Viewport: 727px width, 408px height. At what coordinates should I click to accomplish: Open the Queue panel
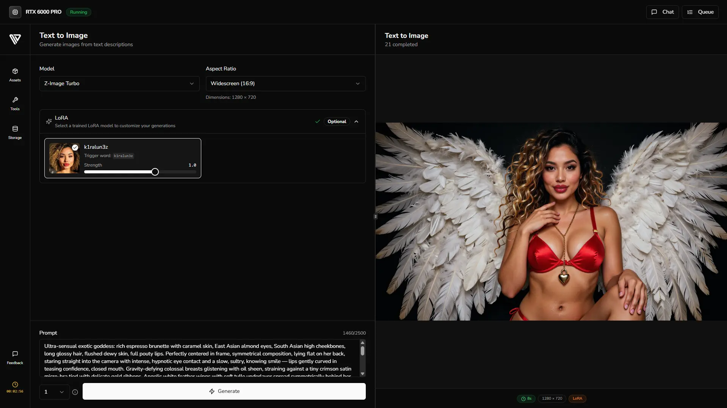pyautogui.click(x=700, y=12)
